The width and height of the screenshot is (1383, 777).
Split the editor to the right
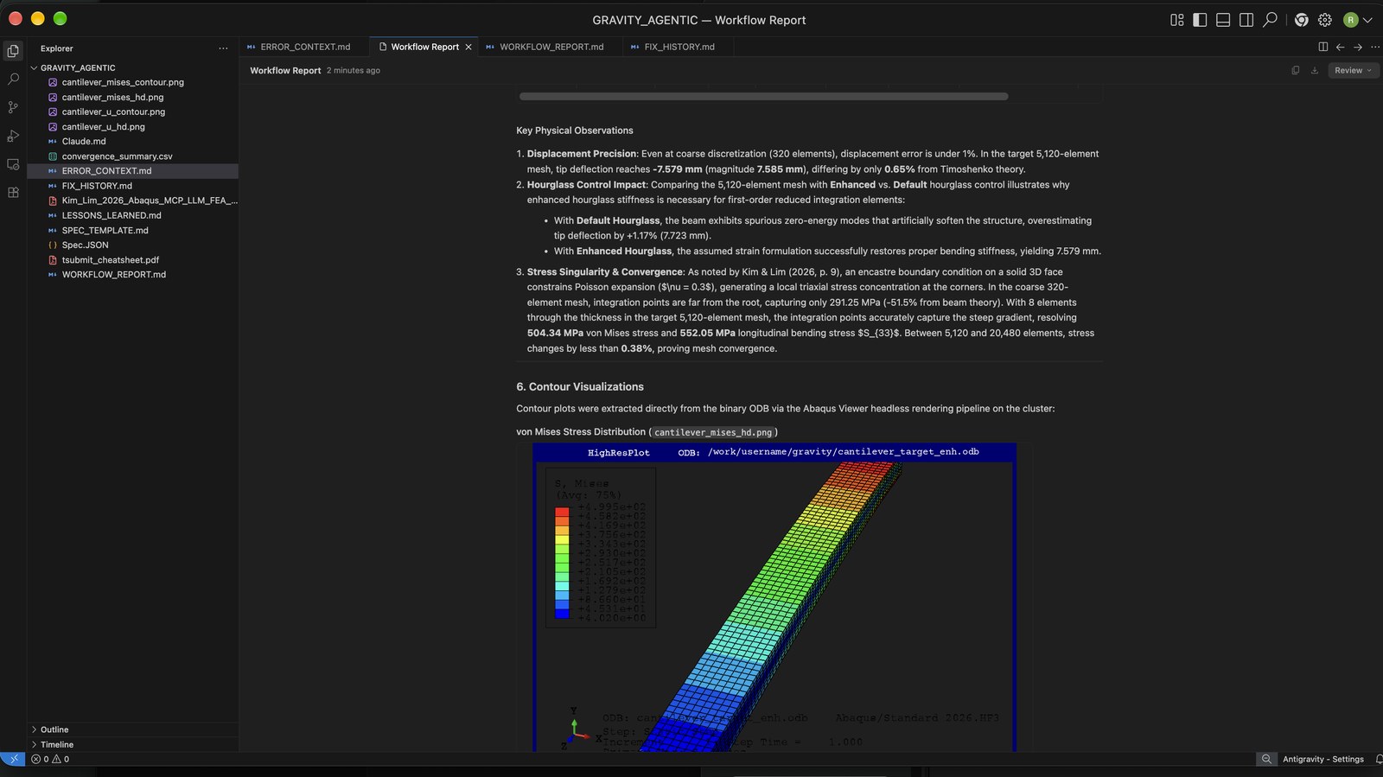pos(1322,47)
